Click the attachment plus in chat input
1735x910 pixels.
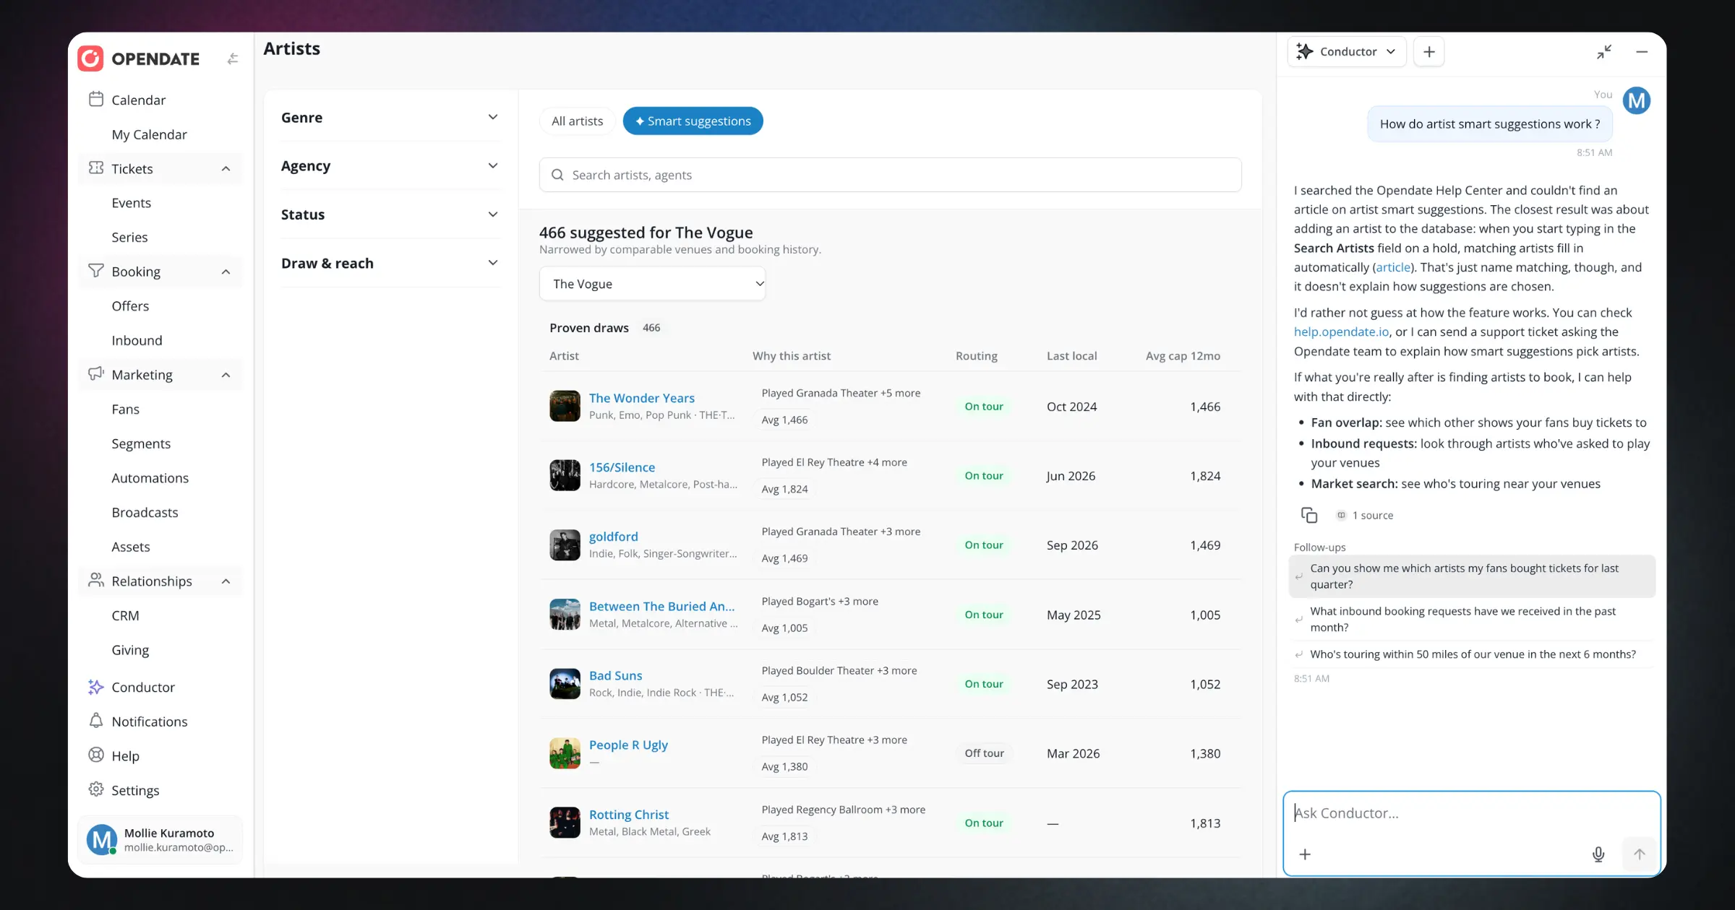1305,854
